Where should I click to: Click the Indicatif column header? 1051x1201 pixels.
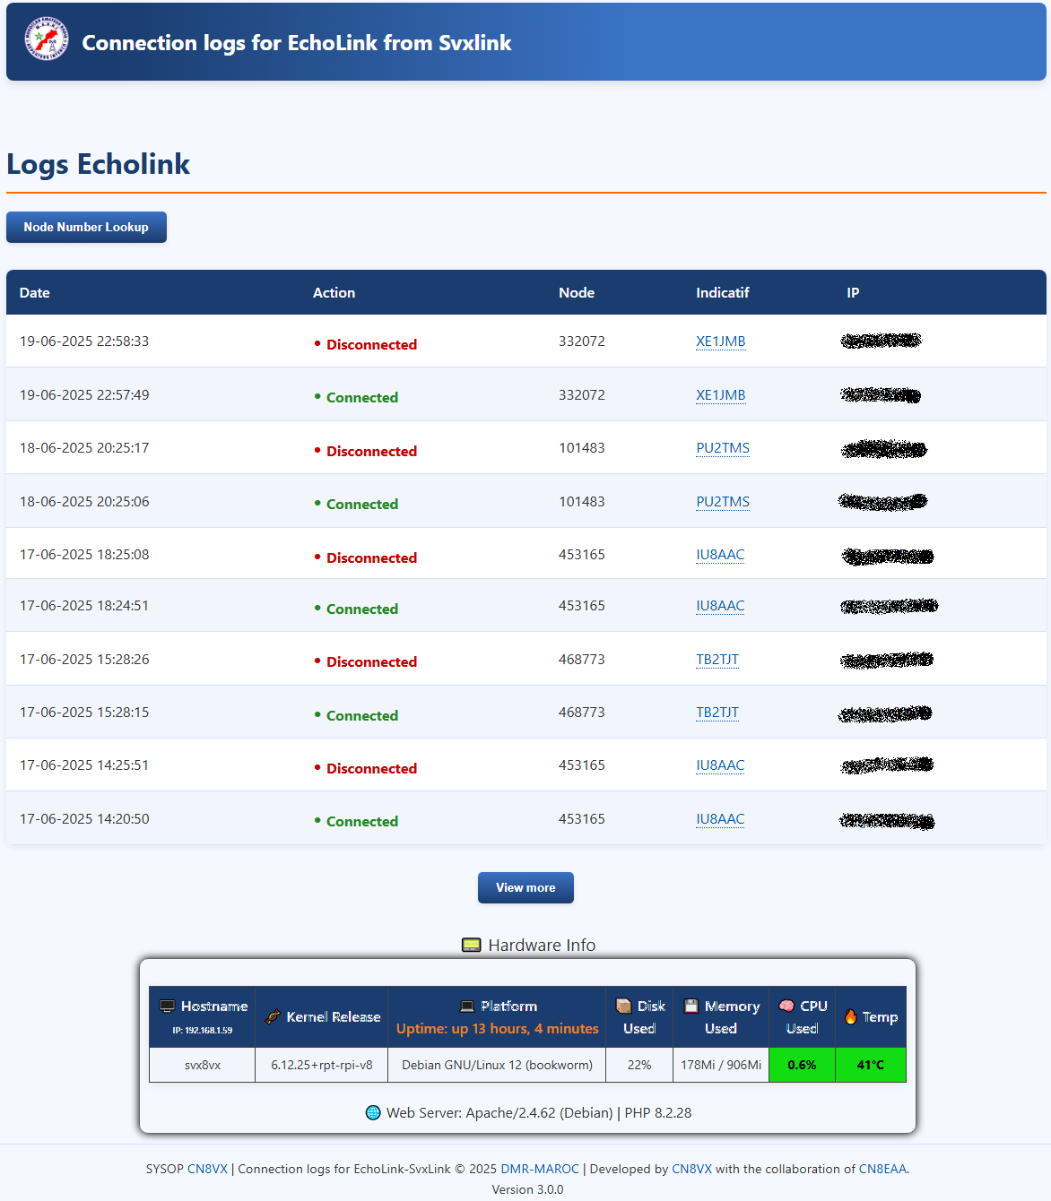(723, 293)
